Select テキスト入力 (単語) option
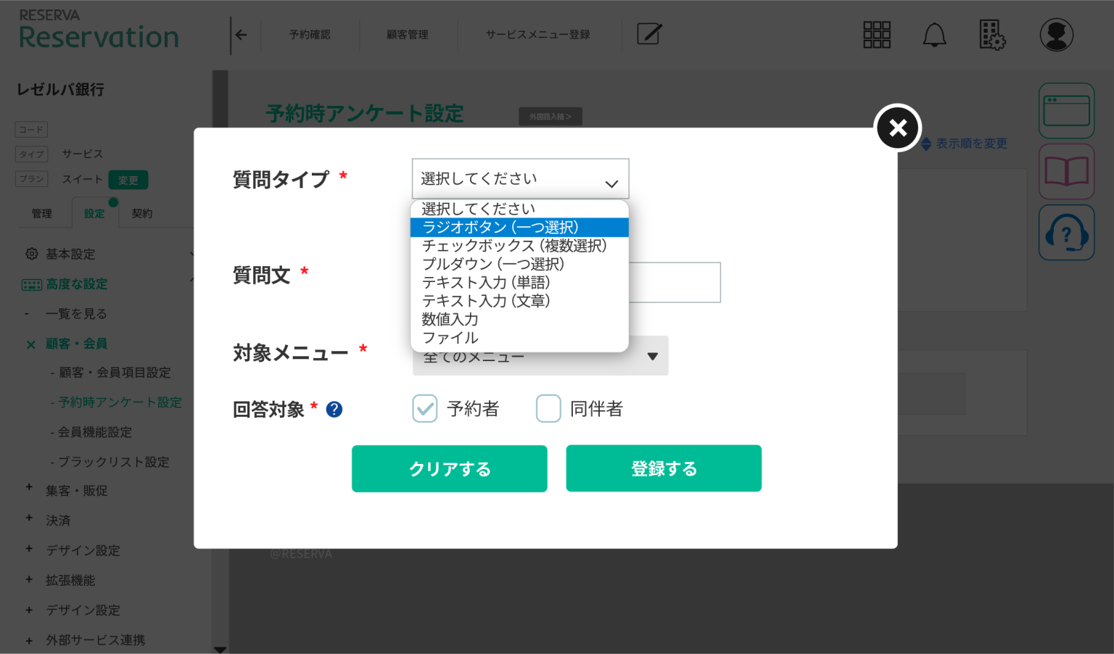1114x654 pixels. [519, 283]
